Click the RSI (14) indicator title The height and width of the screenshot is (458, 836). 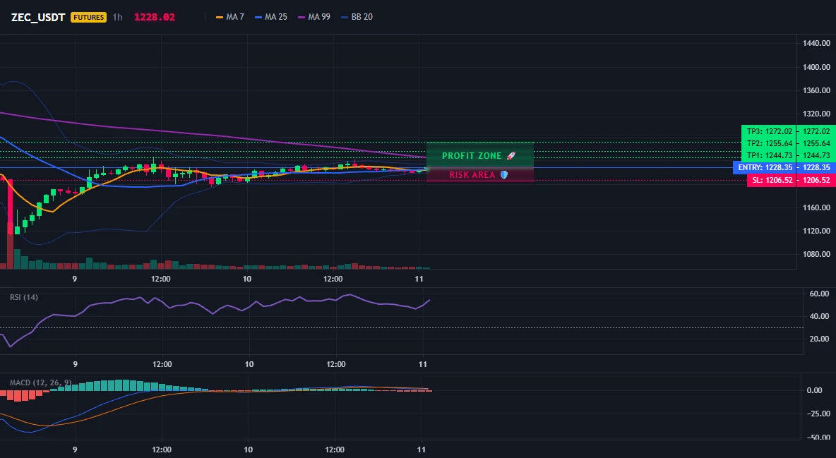24,297
